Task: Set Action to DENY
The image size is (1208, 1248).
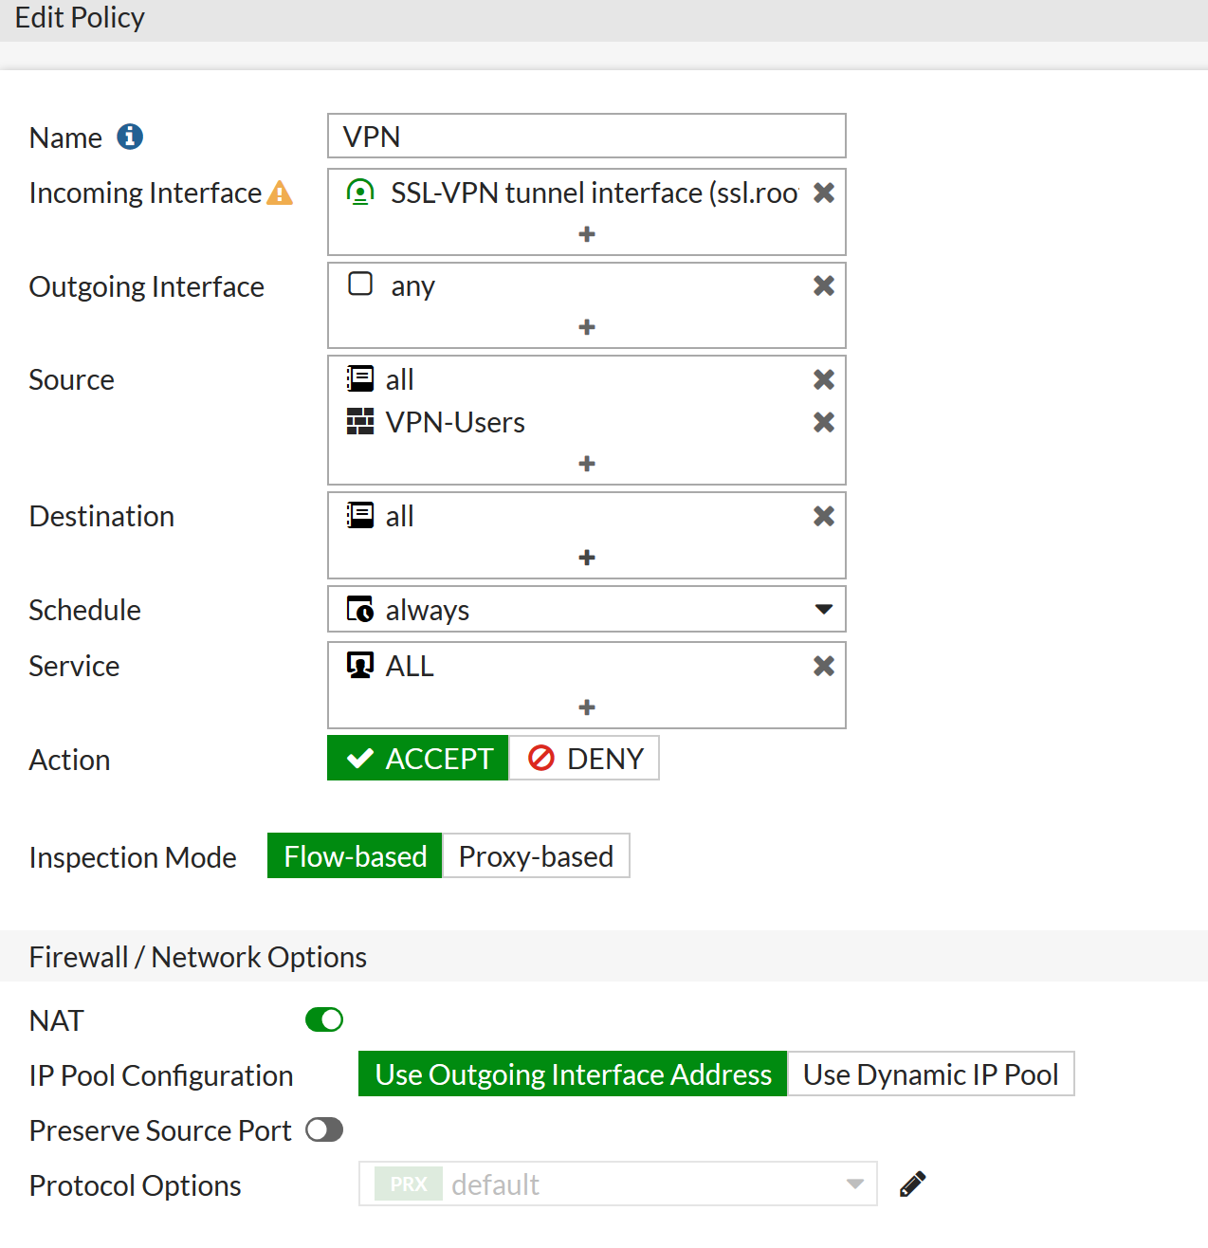Action: point(584,759)
